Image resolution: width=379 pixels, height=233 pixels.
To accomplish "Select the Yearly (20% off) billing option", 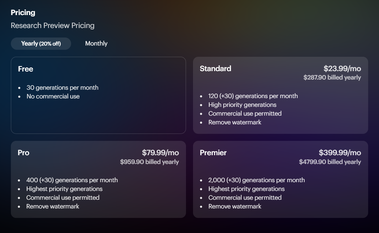I will pyautogui.click(x=41, y=43).
